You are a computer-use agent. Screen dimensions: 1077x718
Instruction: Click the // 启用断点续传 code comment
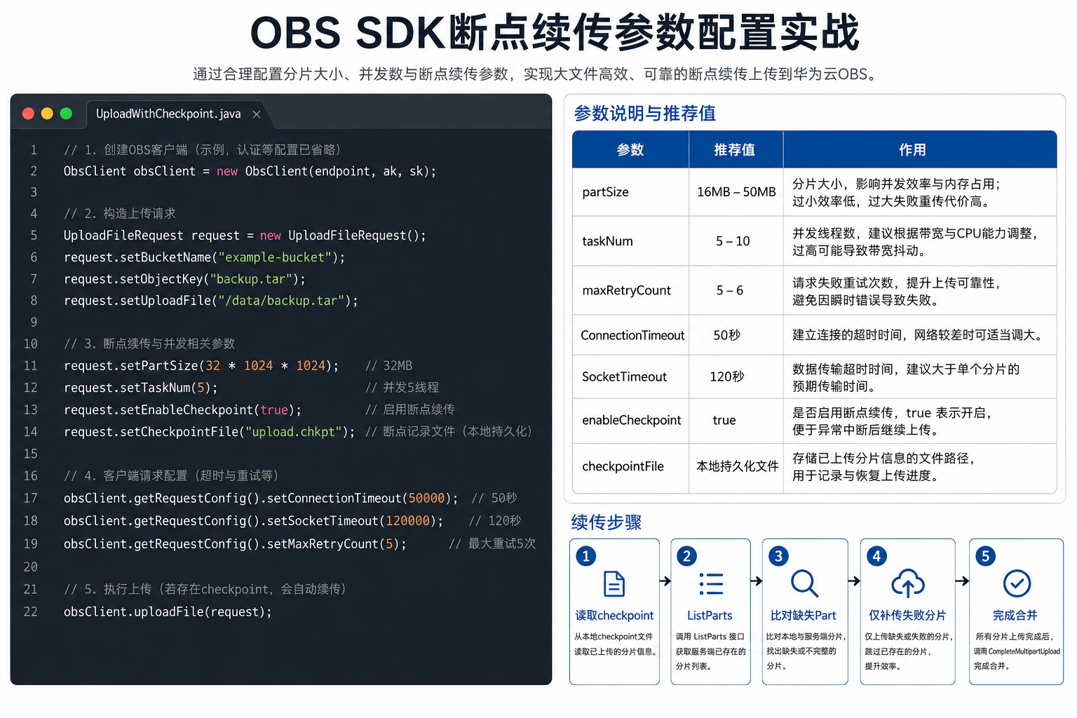[x=410, y=409]
